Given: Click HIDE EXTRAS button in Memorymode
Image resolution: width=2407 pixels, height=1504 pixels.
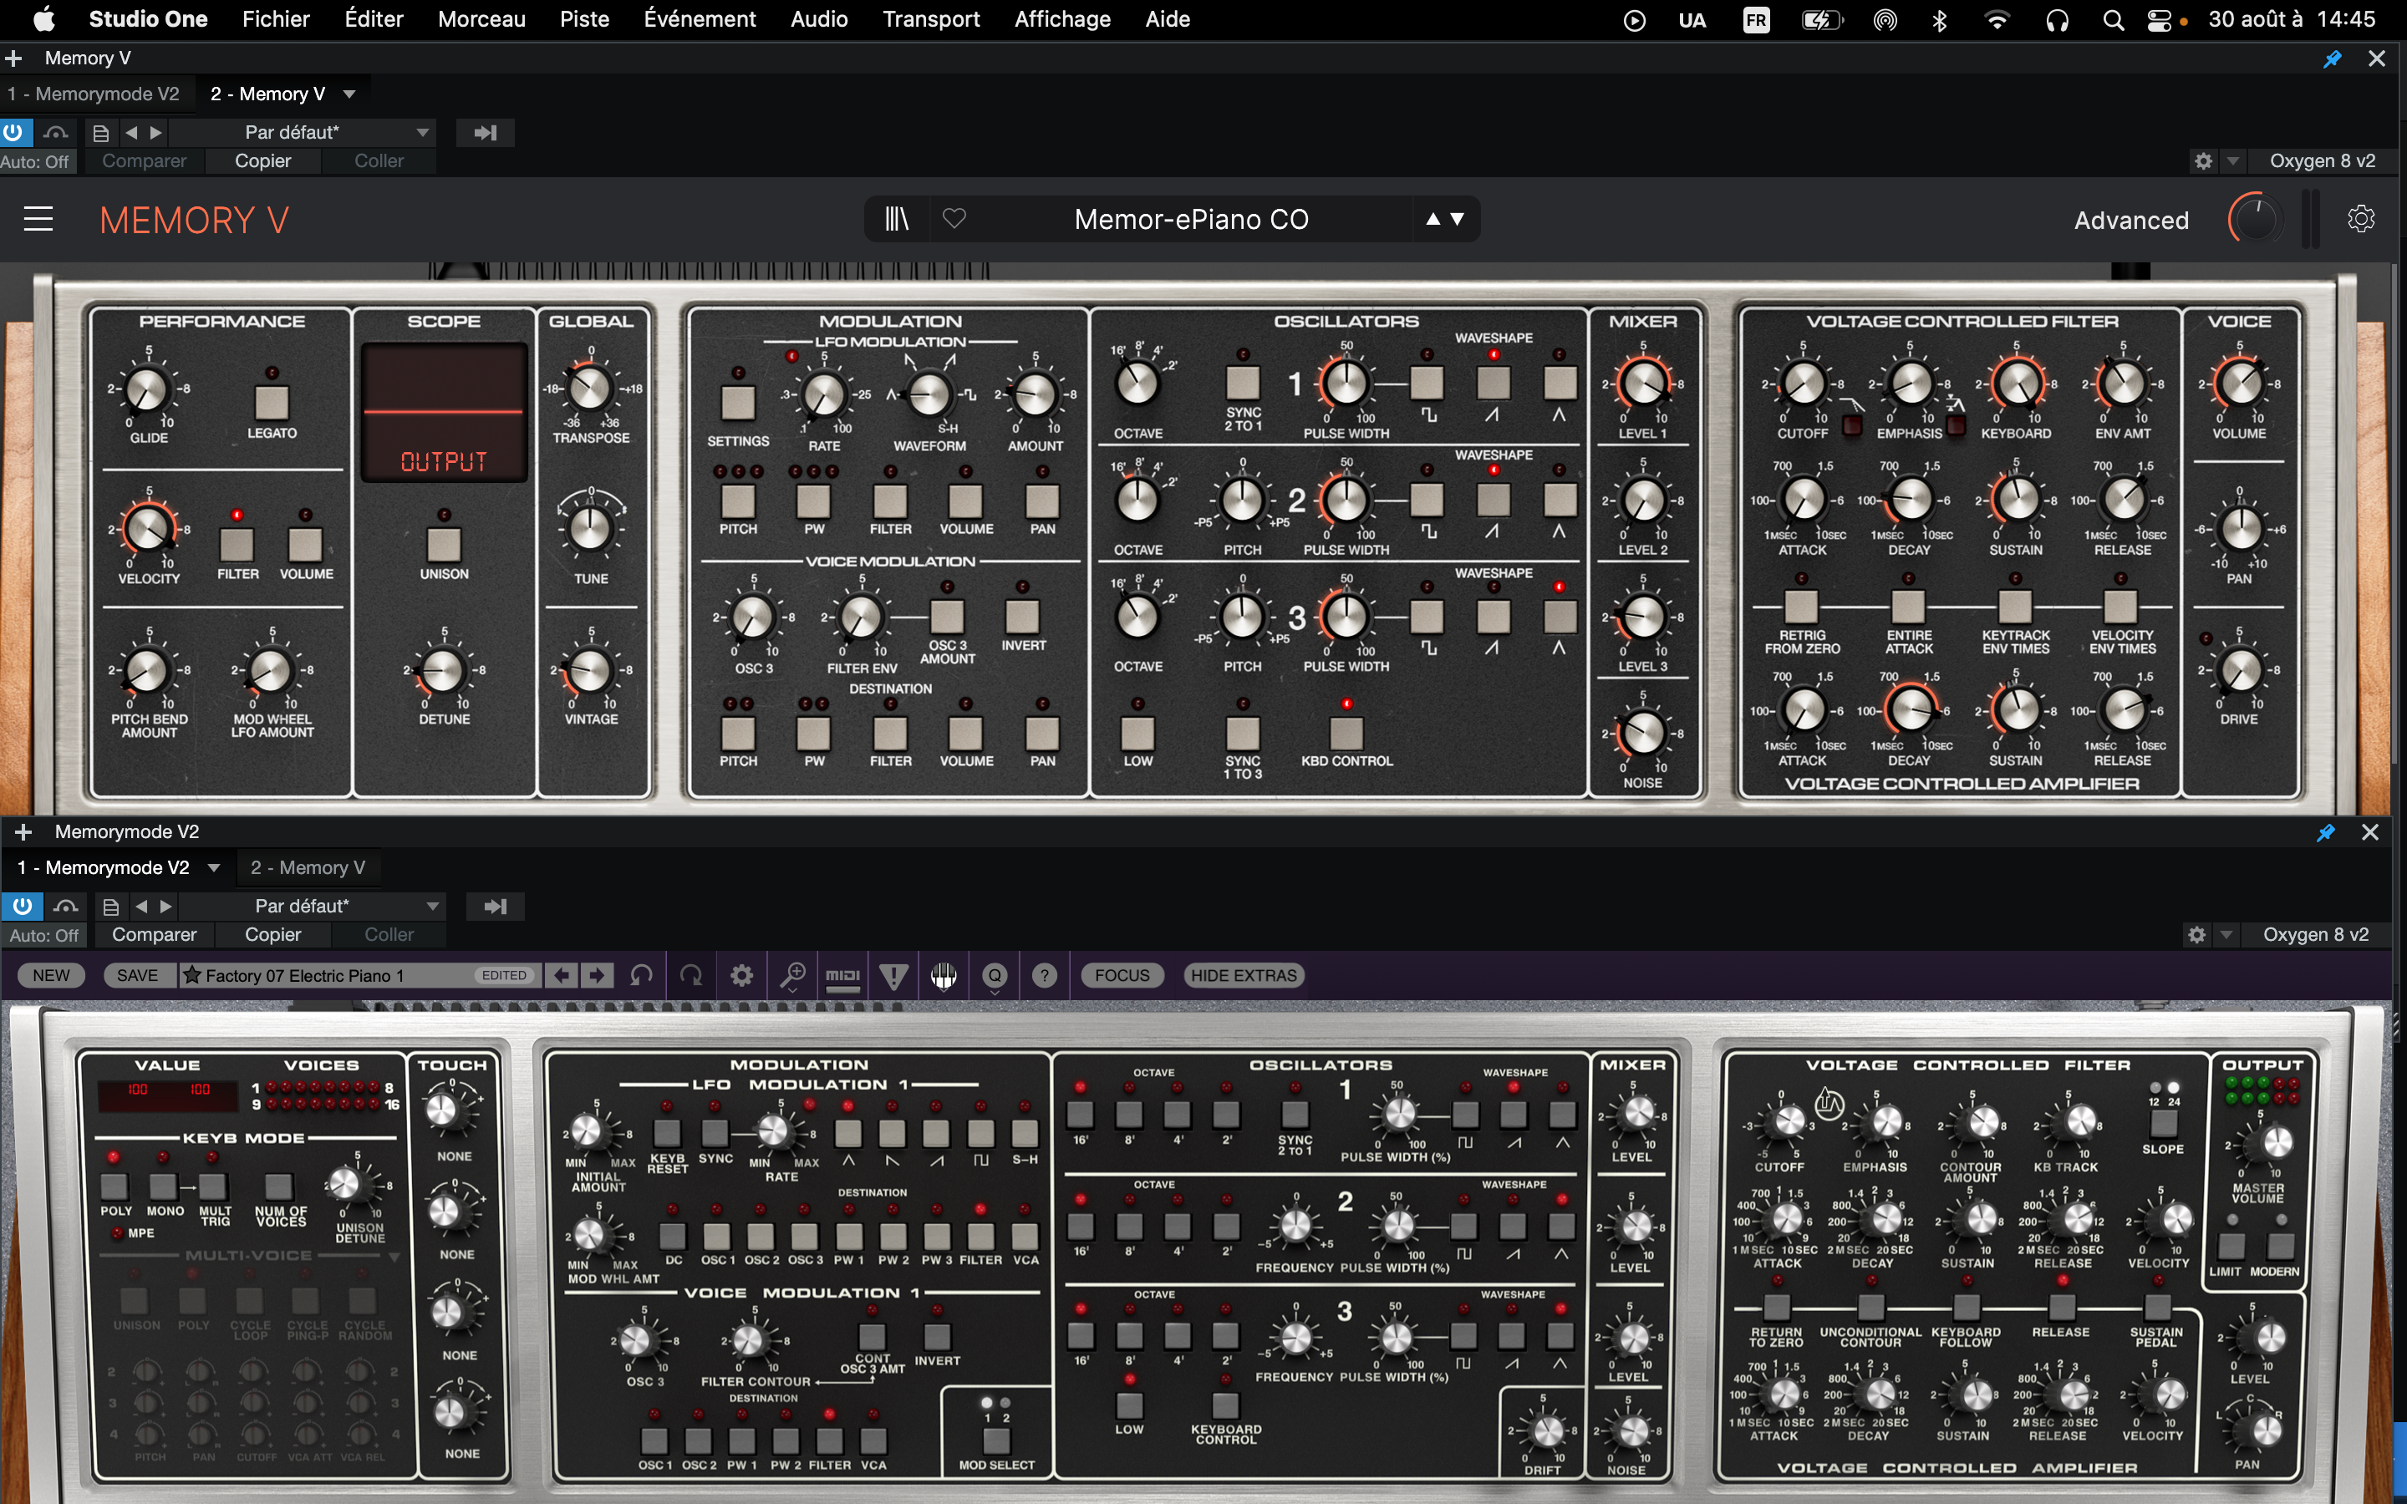Looking at the screenshot, I should tap(1244, 976).
